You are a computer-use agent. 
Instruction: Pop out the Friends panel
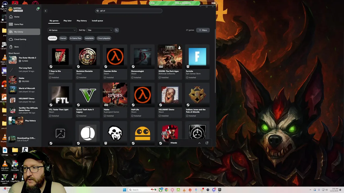[207, 143]
